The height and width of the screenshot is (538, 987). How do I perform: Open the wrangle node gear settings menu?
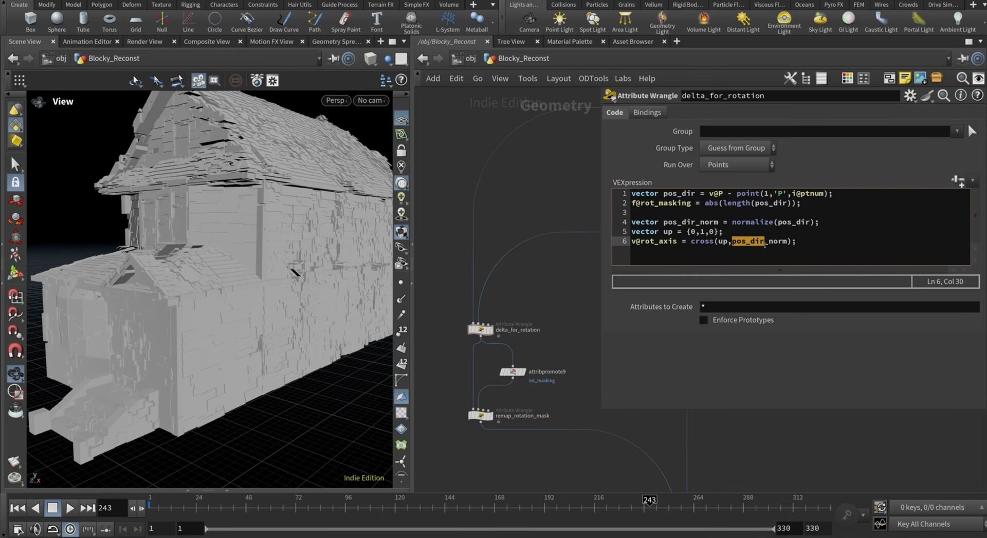click(x=910, y=96)
